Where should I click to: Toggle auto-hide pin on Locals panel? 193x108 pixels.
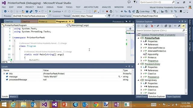point(129,66)
